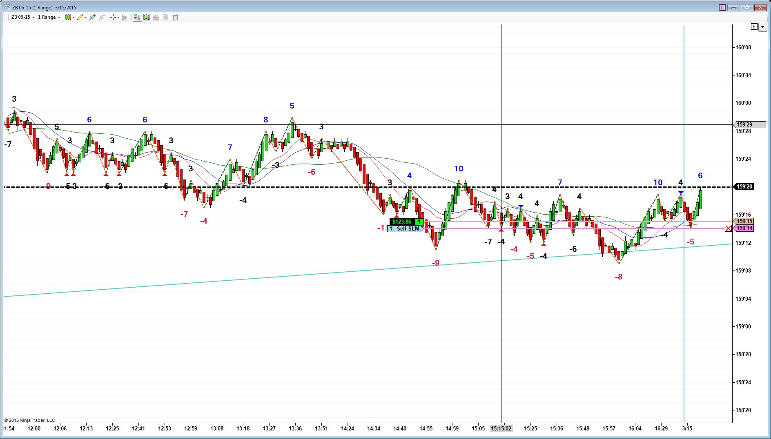Expand the crosshair cursor dropdown arrow
This screenshot has width=771, height=439.
[118, 17]
